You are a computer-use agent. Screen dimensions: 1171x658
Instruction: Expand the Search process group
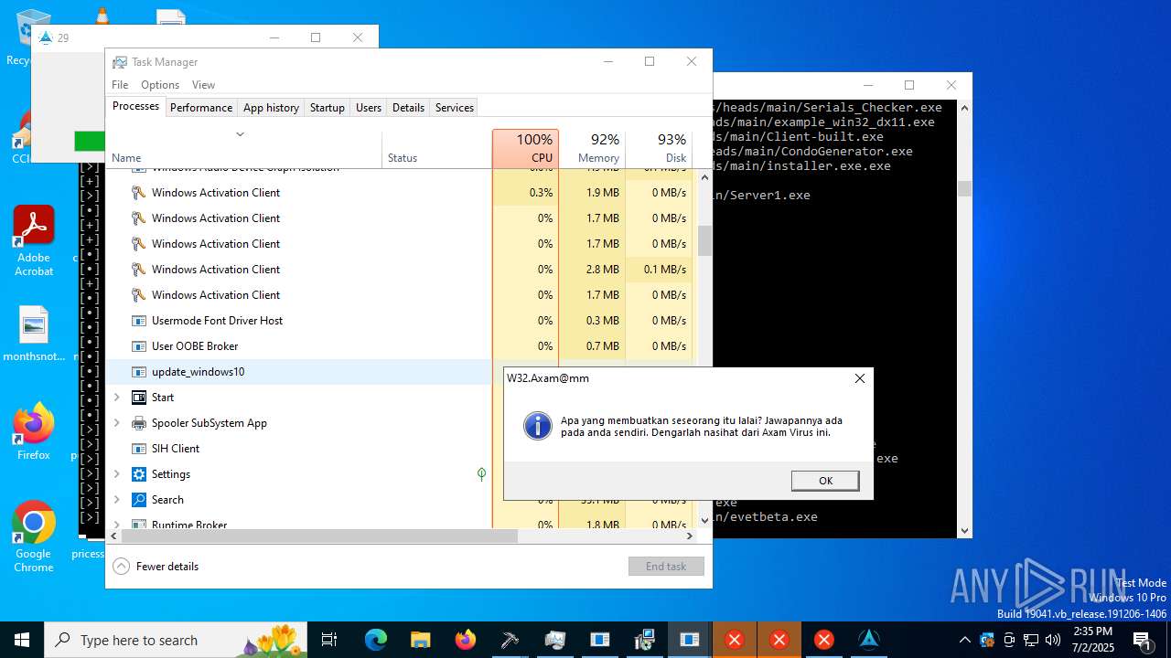(116, 500)
